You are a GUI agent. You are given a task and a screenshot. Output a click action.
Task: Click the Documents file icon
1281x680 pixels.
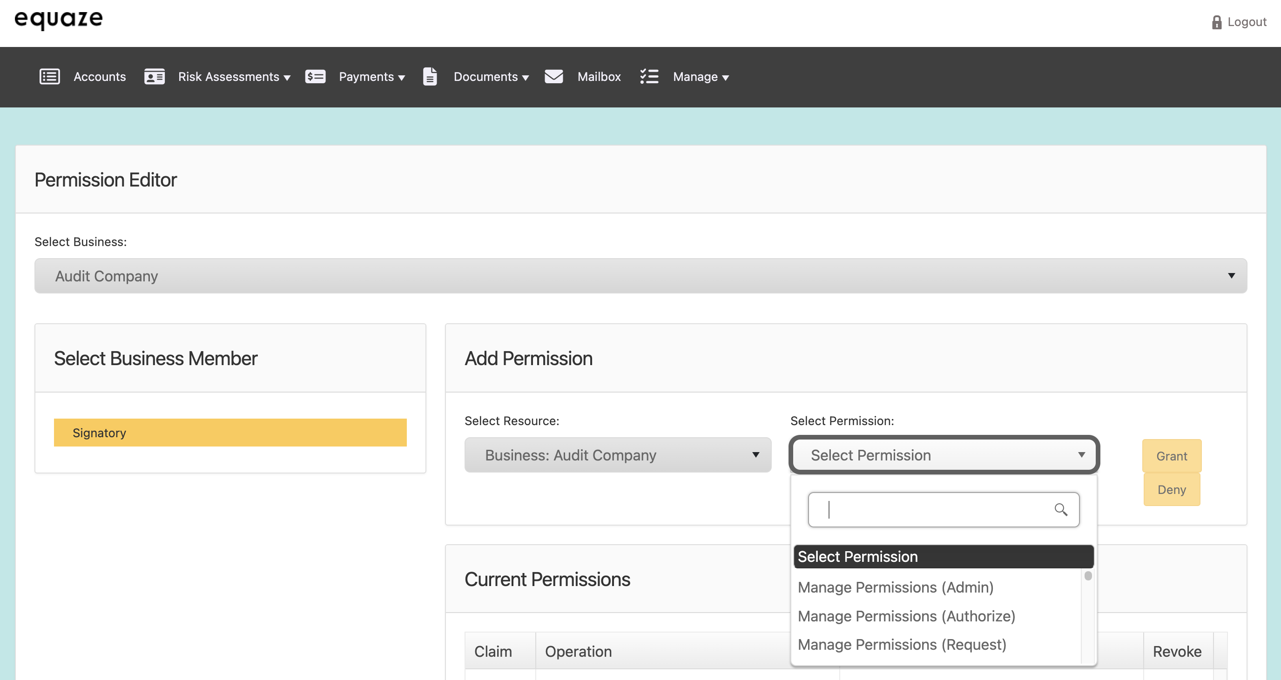(430, 77)
